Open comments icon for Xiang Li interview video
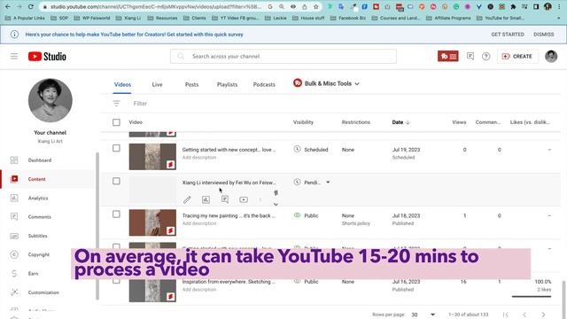Image resolution: width=567 pixels, height=319 pixels. coord(225,199)
